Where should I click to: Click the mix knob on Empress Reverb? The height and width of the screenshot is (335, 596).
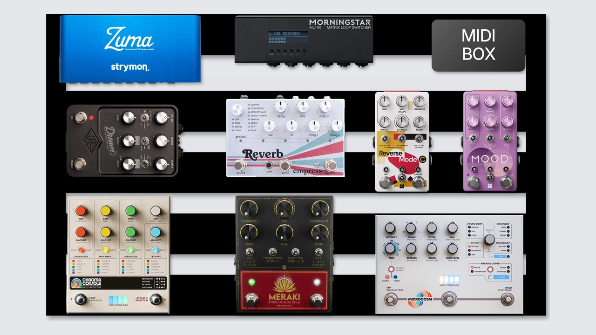tap(303, 106)
